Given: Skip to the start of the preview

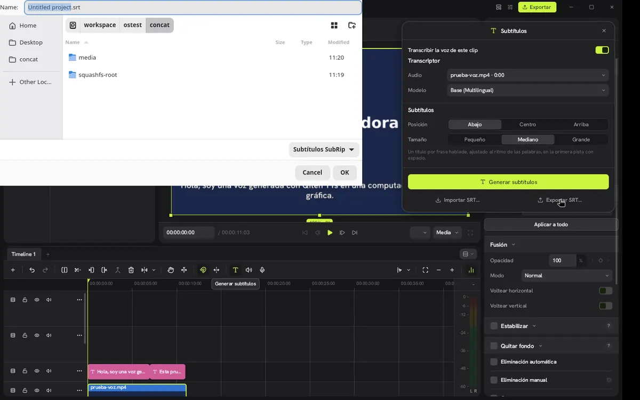Looking at the screenshot, I should tap(305, 233).
